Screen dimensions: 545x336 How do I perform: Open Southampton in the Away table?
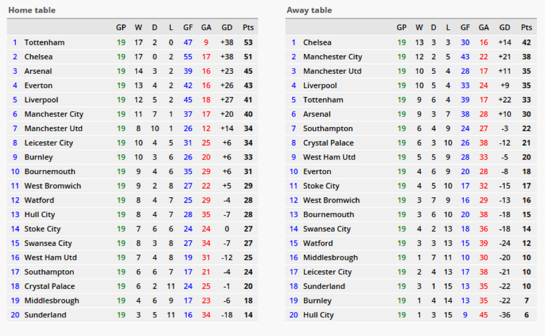pos(328,128)
